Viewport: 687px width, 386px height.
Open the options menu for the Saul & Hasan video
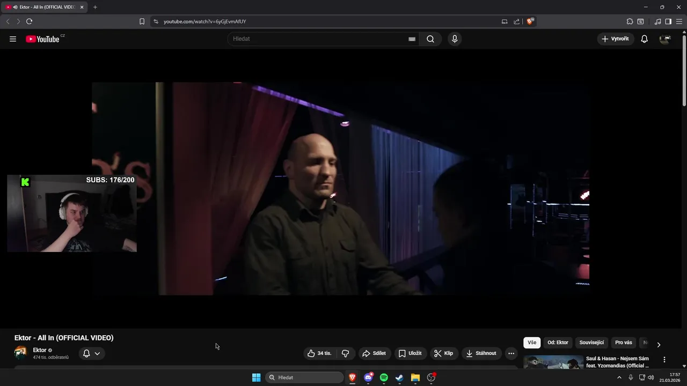(x=664, y=360)
